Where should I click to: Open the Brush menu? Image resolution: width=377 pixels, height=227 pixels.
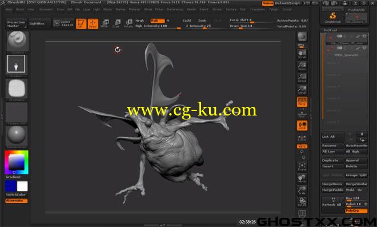coord(20,10)
